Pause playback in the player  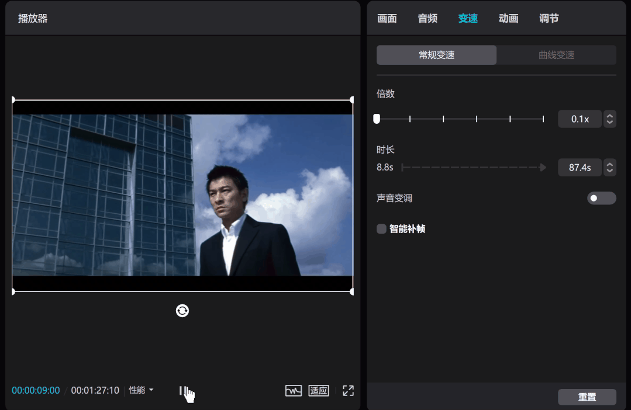pyautogui.click(x=183, y=390)
